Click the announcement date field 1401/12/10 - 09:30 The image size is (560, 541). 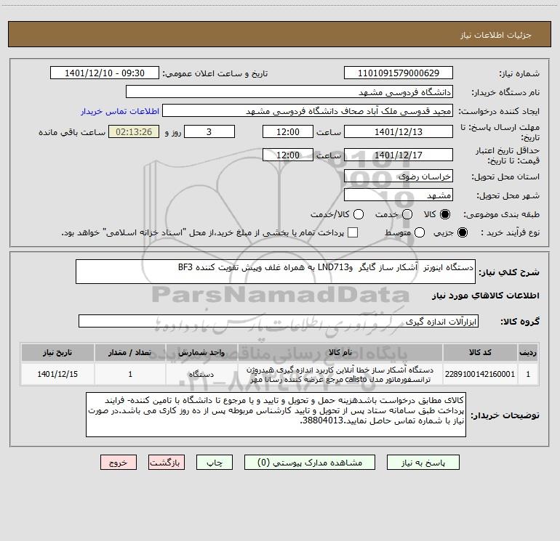(105, 73)
